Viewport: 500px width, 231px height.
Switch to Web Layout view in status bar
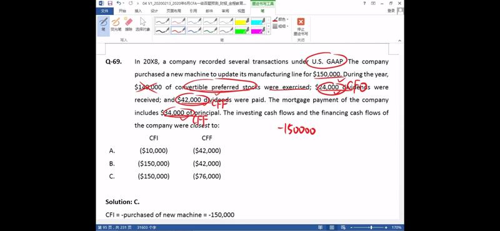click(x=343, y=227)
